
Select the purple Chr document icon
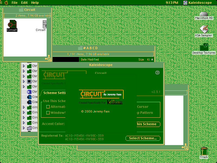pyautogui.click(x=29, y=92)
